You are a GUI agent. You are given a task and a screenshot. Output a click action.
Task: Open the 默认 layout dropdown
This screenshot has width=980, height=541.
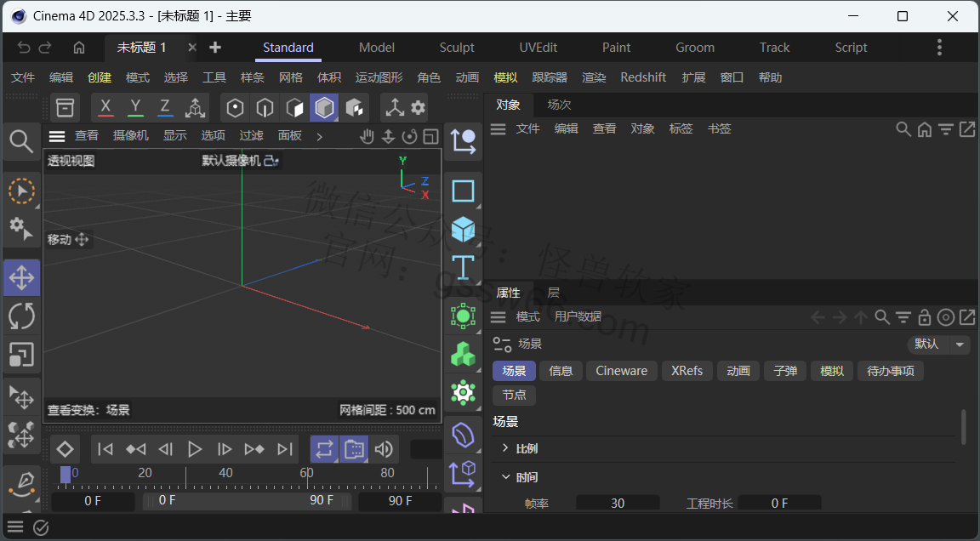coord(937,344)
